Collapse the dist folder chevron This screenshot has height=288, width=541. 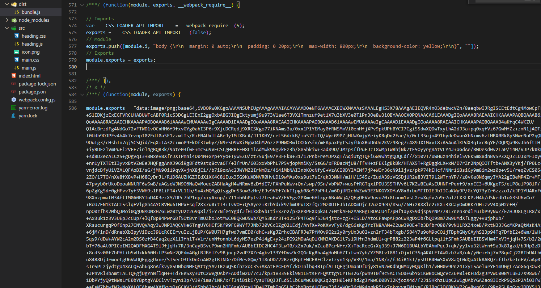(7, 4)
